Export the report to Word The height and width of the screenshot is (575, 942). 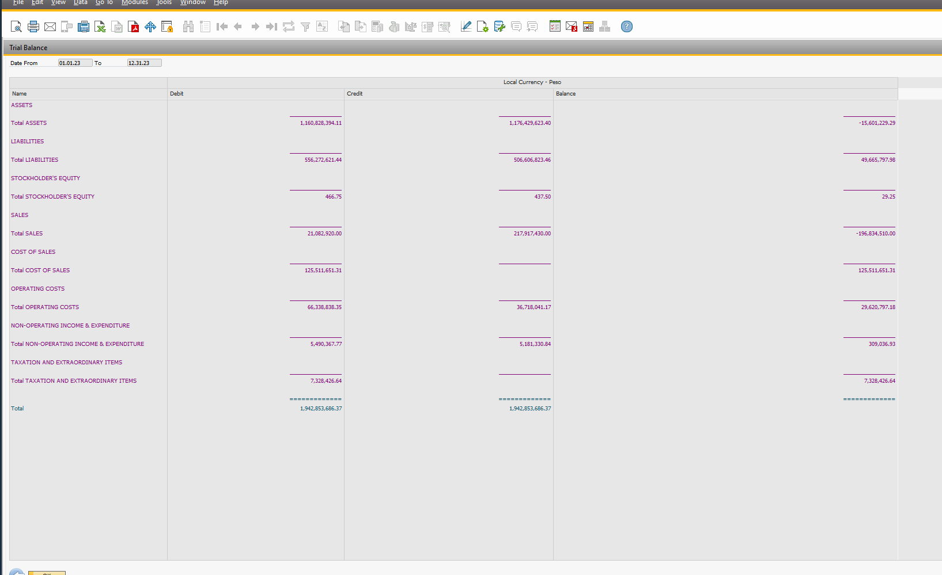click(117, 26)
